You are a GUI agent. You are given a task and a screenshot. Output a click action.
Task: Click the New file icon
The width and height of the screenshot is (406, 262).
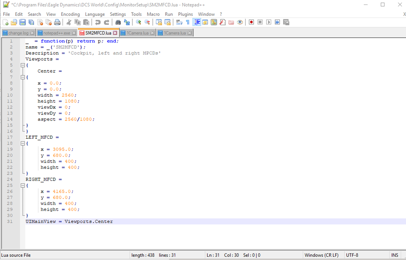6,22
